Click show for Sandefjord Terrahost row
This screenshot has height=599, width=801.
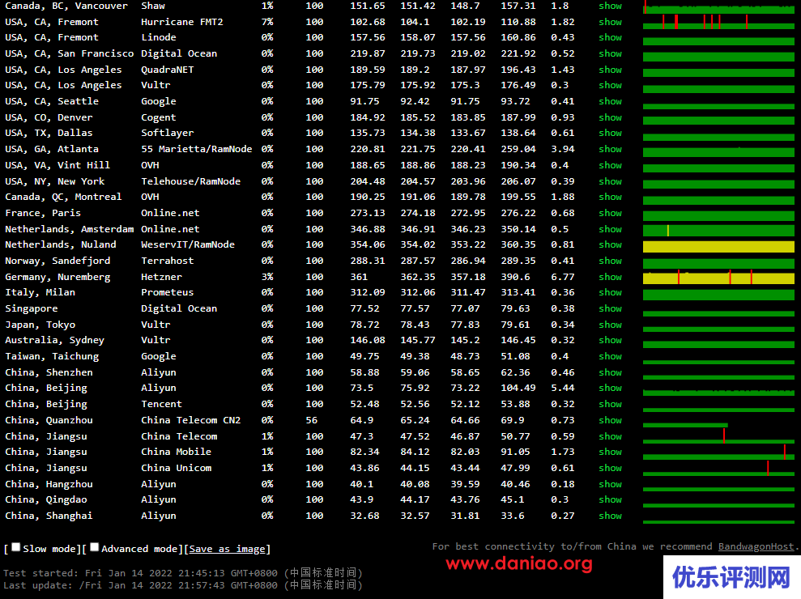(x=611, y=261)
